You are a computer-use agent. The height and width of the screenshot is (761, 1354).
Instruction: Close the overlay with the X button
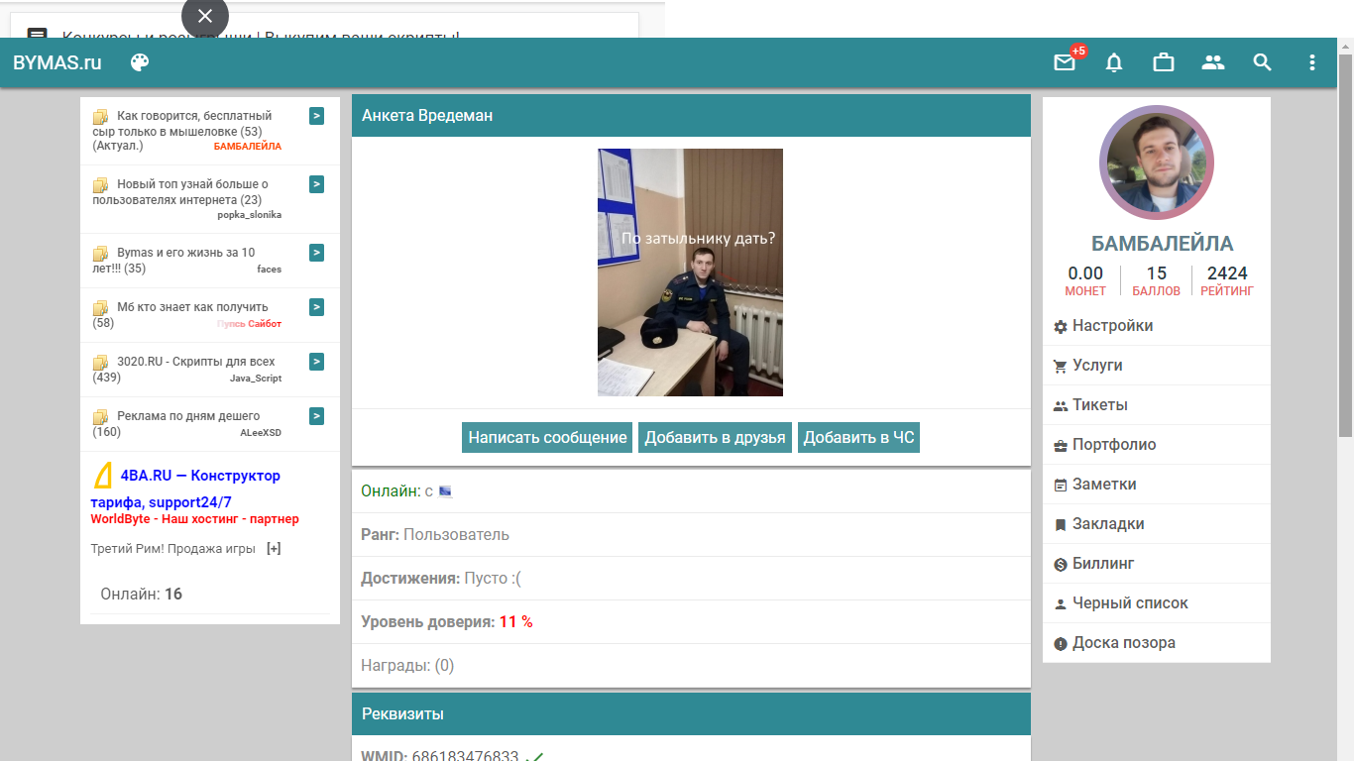click(205, 16)
